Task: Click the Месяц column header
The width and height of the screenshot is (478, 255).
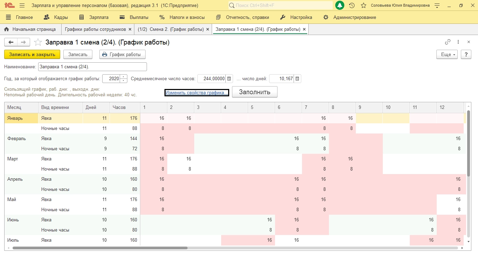Action: 21,108
